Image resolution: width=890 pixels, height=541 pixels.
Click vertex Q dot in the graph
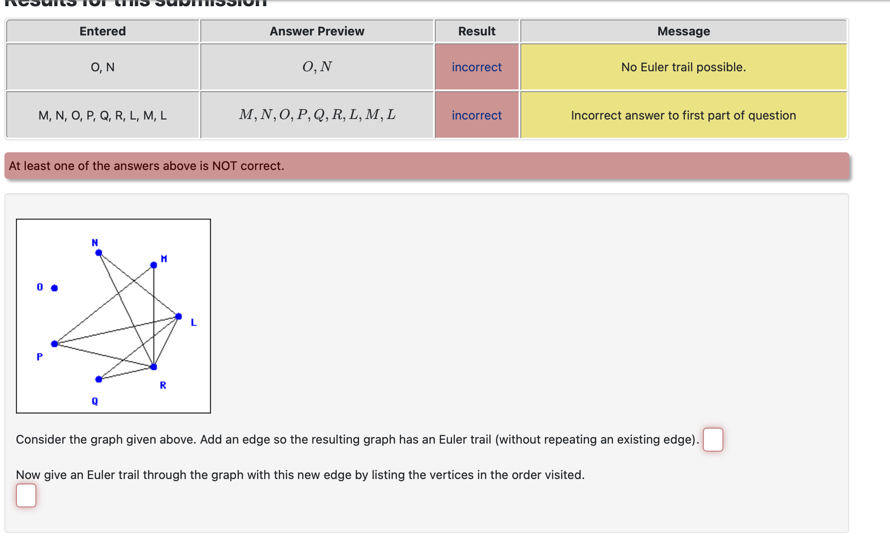[99, 379]
